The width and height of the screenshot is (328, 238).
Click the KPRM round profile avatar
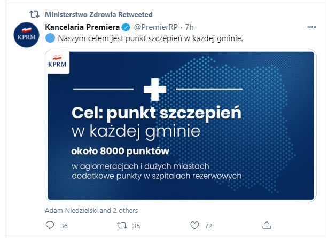26,35
